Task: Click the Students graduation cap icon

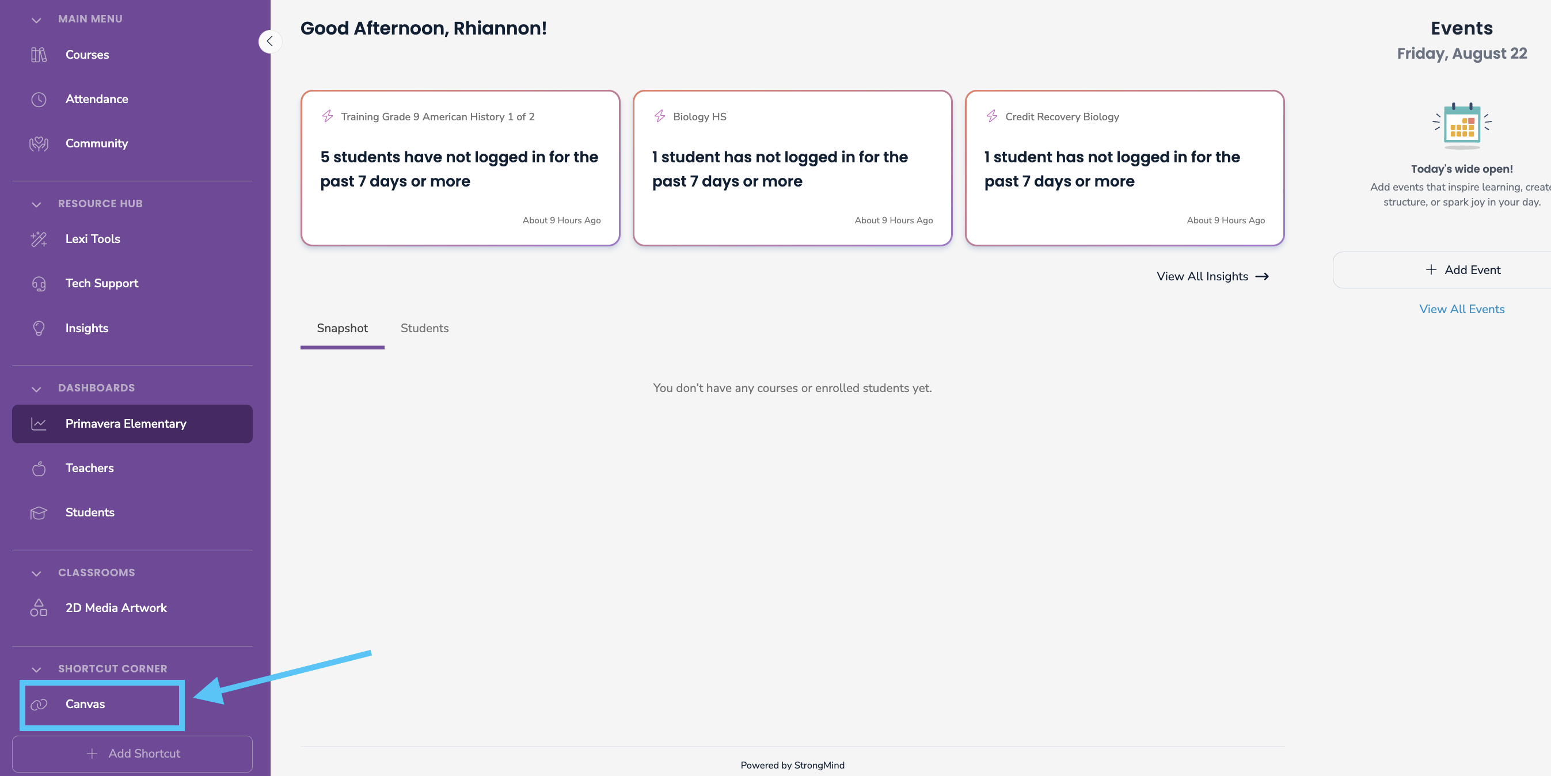Action: click(39, 513)
